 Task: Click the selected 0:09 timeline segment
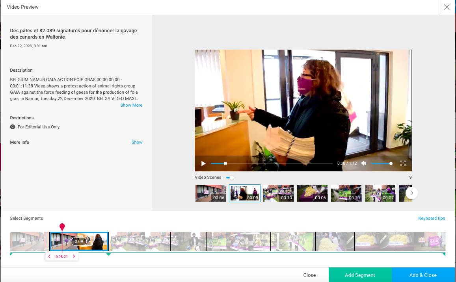tap(79, 241)
